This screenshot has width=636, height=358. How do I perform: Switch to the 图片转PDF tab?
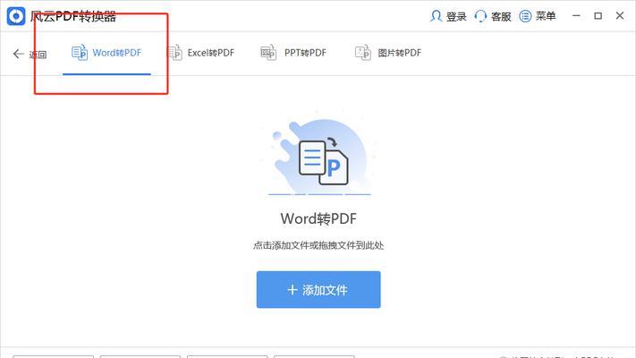tap(388, 53)
